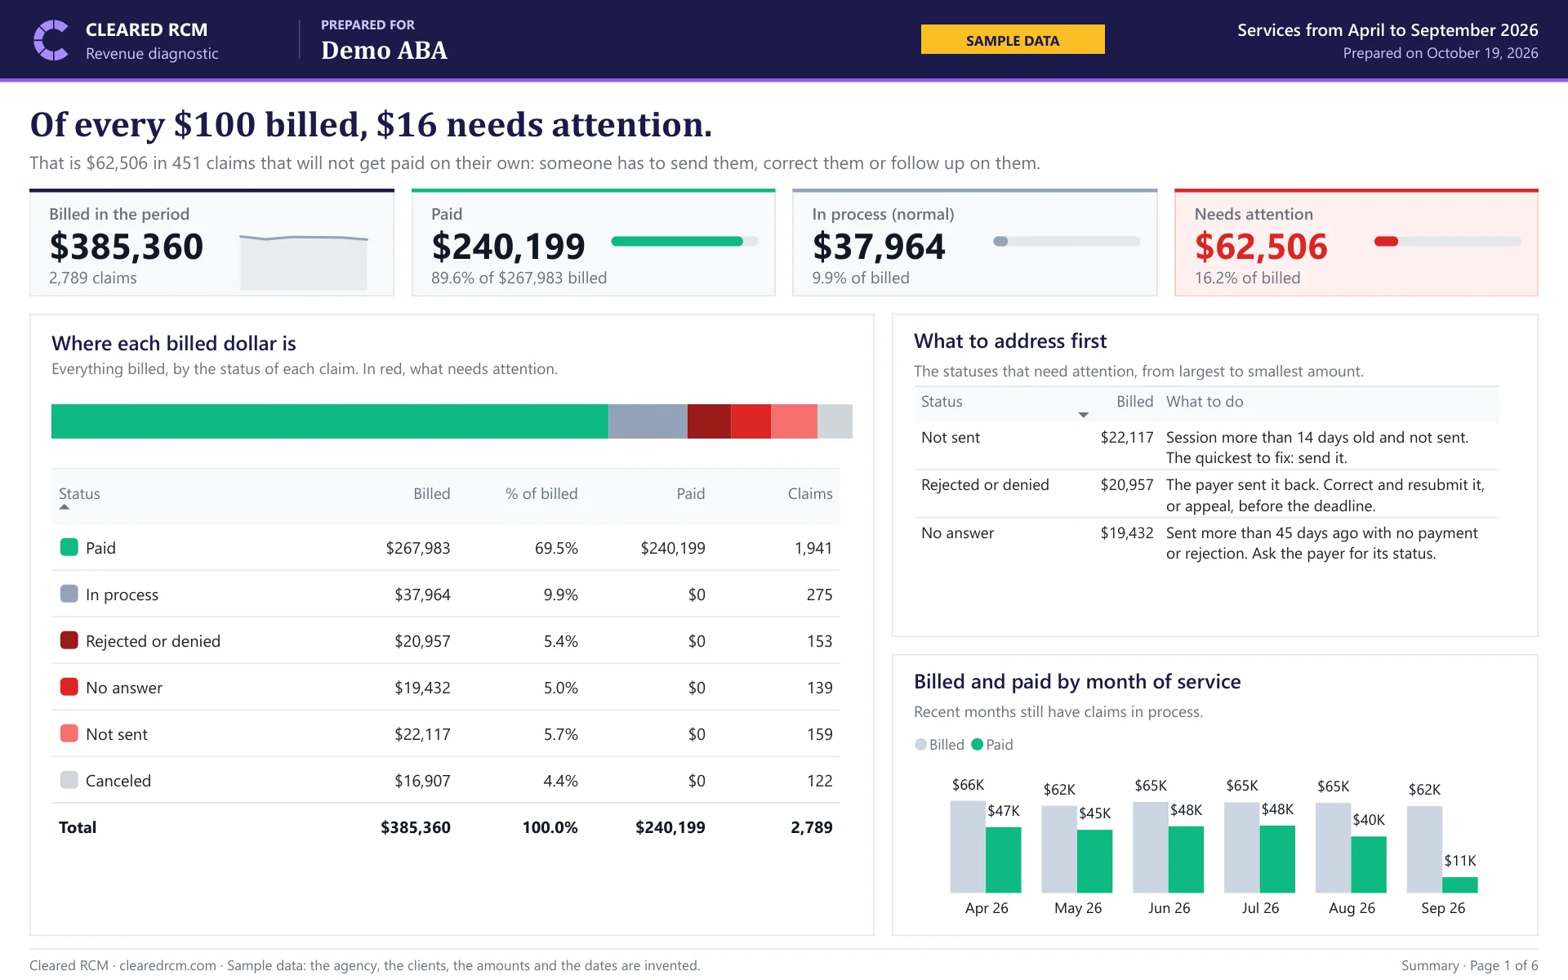This screenshot has height=980, width=1568.
Task: Click the gray Canceled segment of stacked bar
Action: 835,421
